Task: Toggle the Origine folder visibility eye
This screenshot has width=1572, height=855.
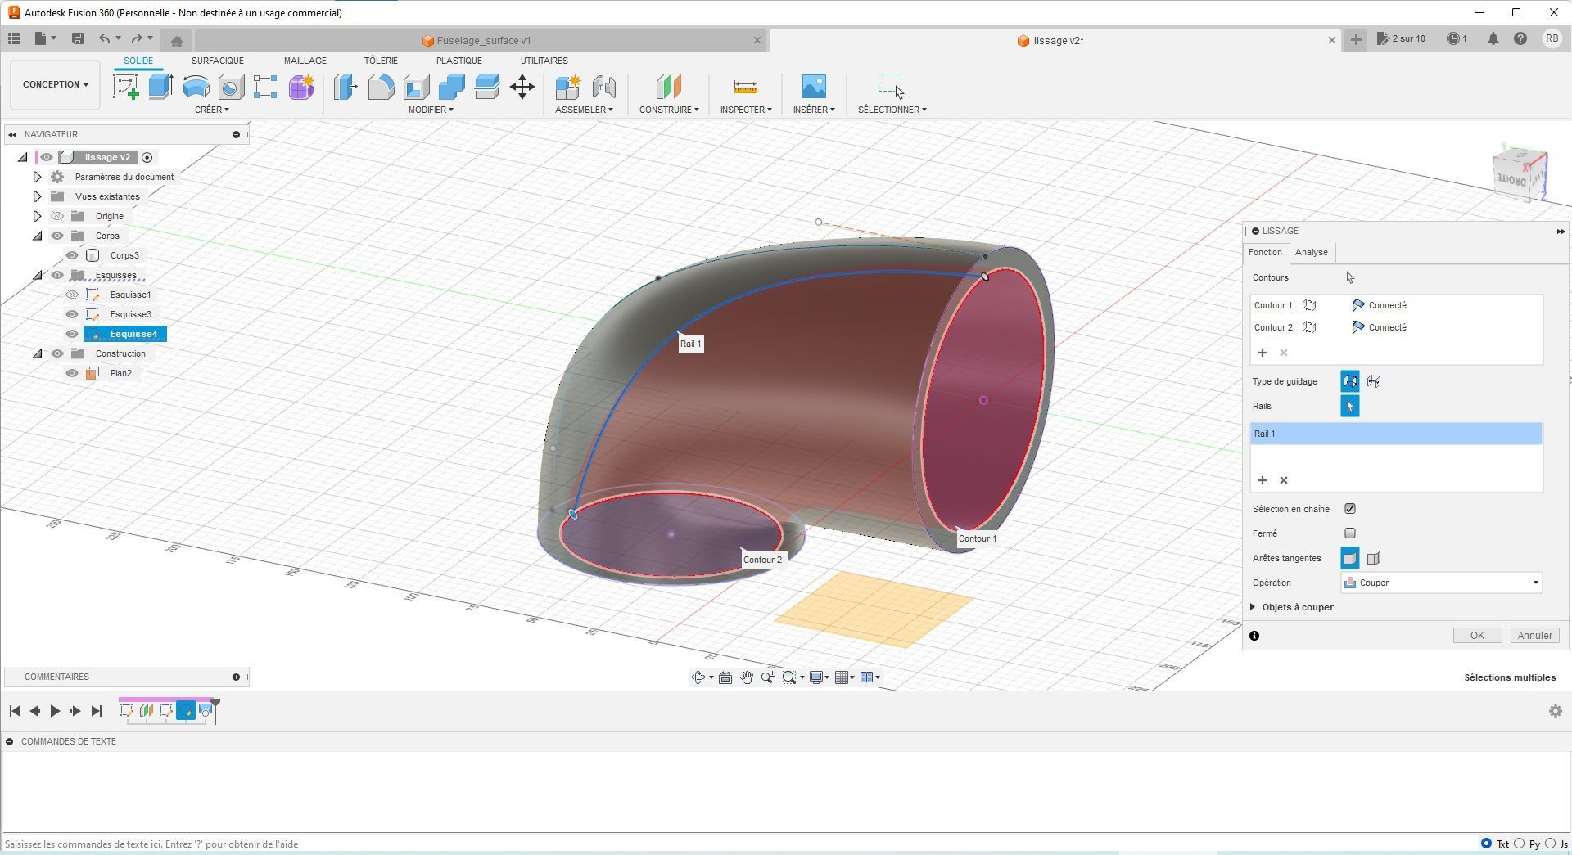Action: point(57,216)
